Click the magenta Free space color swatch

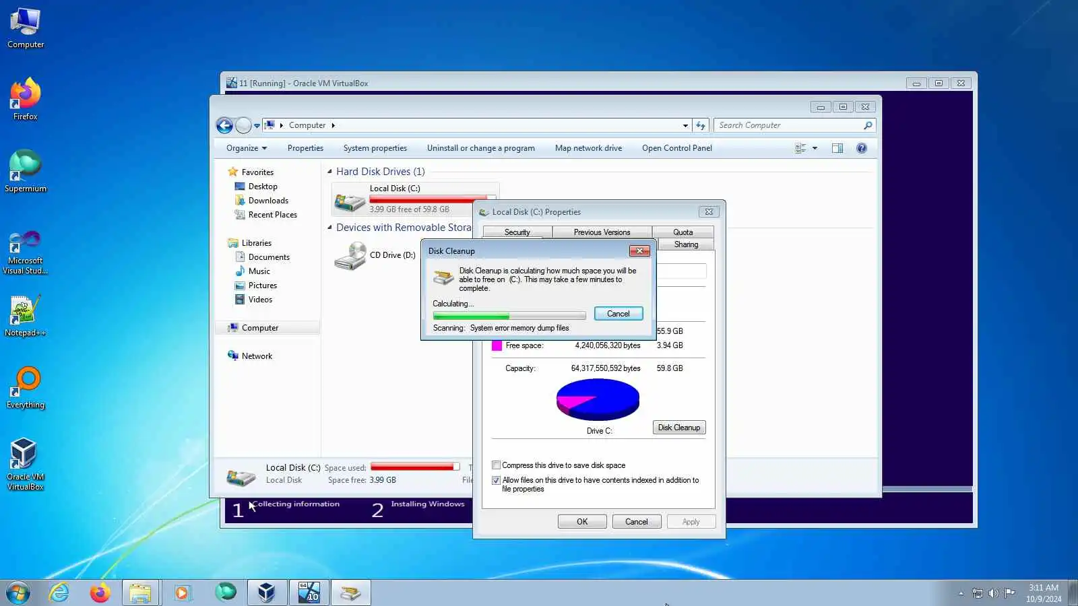tap(497, 346)
